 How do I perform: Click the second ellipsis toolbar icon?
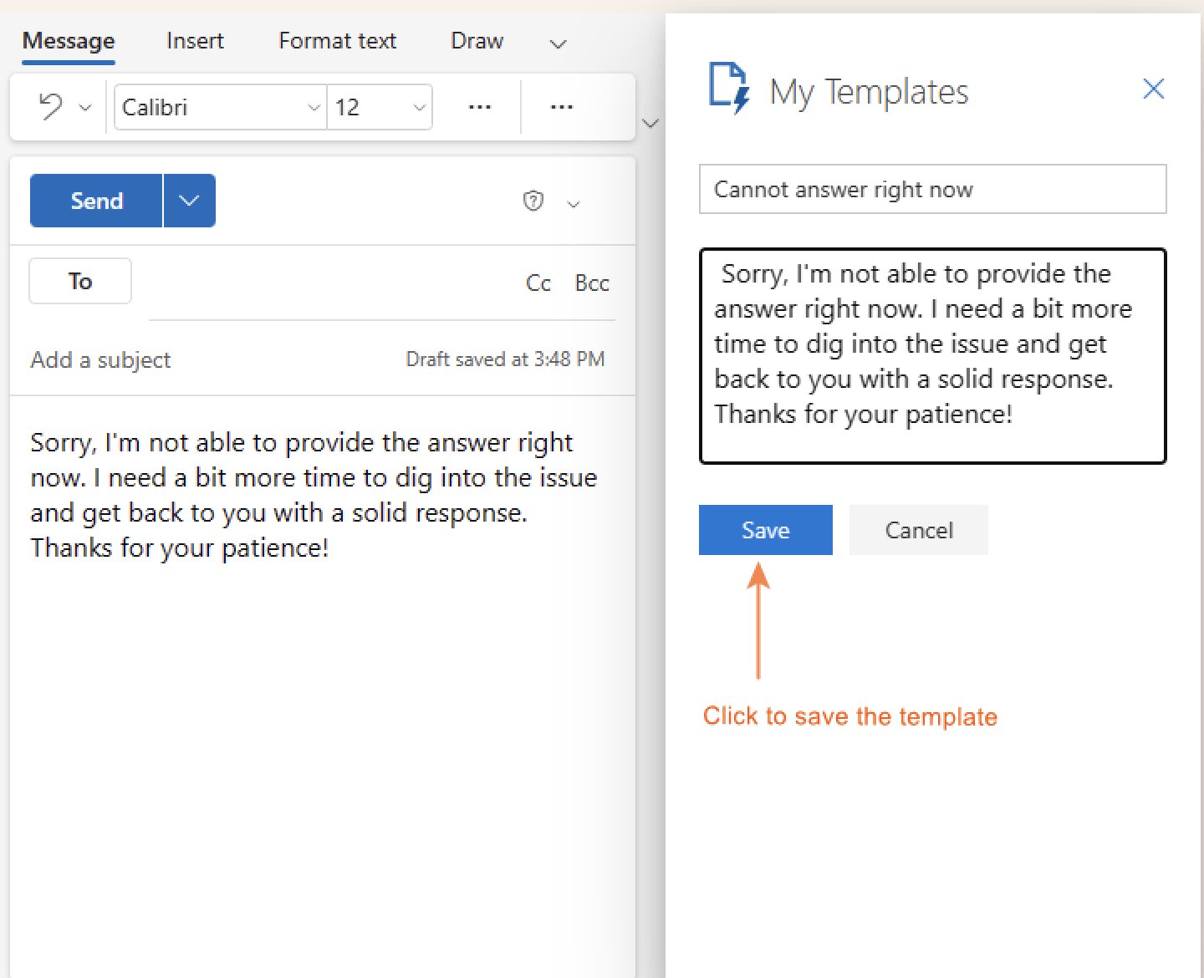click(x=561, y=107)
